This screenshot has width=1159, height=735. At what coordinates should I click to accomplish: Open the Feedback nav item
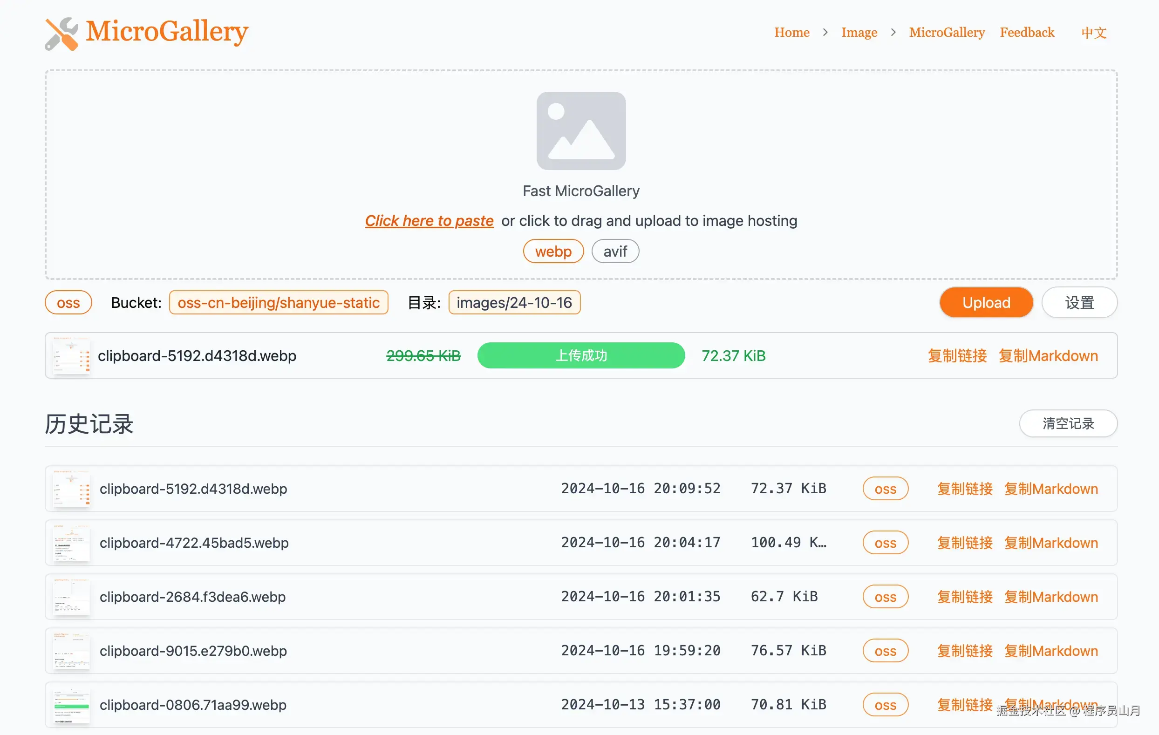(1027, 32)
